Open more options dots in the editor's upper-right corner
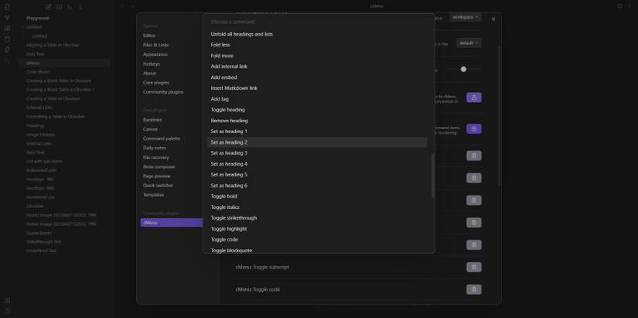The width and height of the screenshot is (638, 318). 629,6
